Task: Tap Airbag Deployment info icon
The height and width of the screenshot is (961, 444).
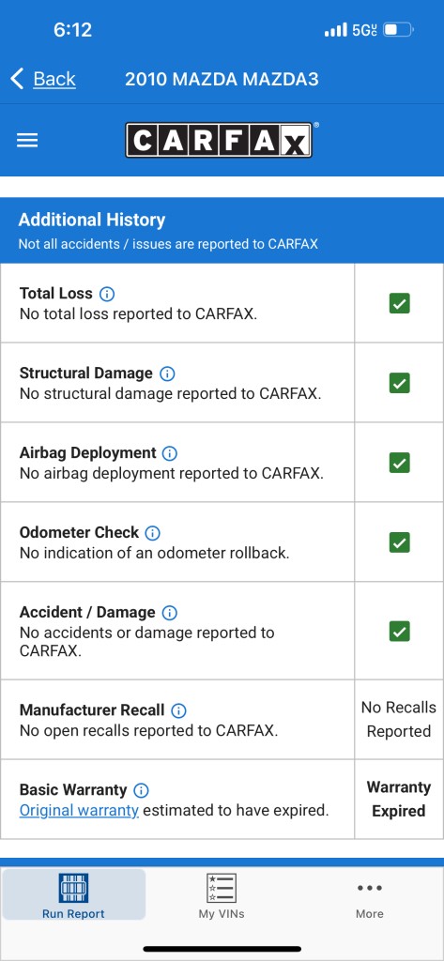Action: [169, 453]
